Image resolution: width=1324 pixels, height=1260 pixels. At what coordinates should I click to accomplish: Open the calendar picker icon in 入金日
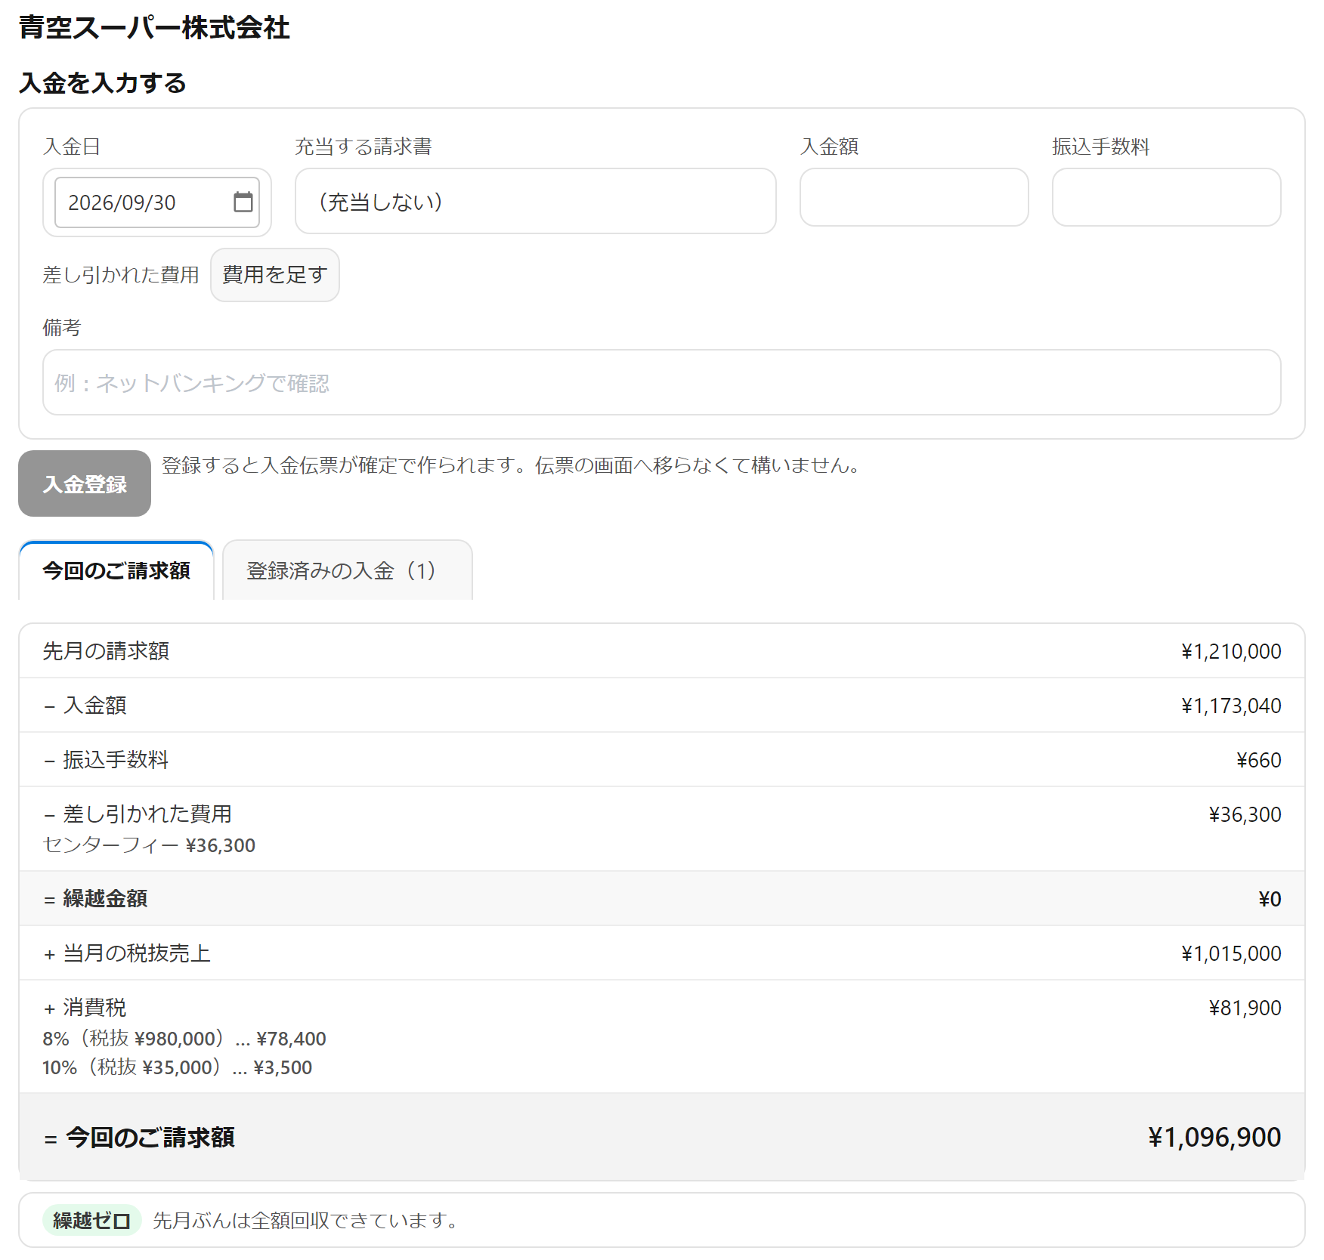[x=243, y=202]
